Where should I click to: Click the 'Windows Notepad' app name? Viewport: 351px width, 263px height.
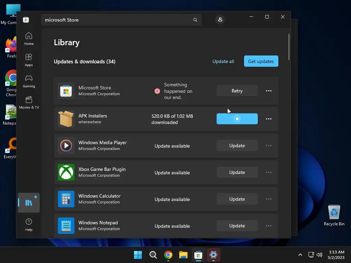pyautogui.click(x=98, y=223)
